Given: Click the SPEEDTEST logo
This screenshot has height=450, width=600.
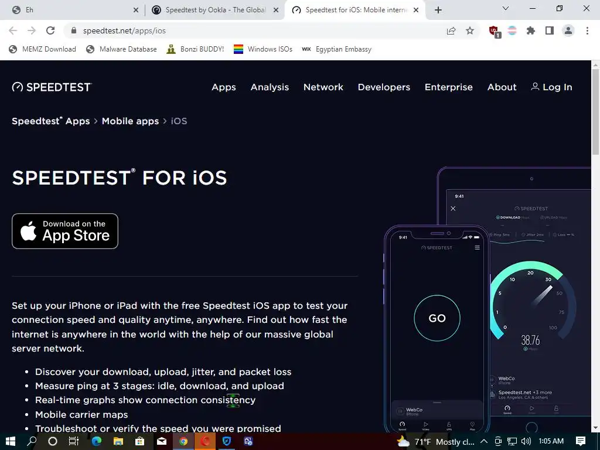Looking at the screenshot, I should click(52, 87).
